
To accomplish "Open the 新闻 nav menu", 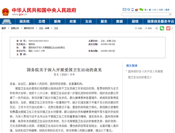I will point(57,21).
